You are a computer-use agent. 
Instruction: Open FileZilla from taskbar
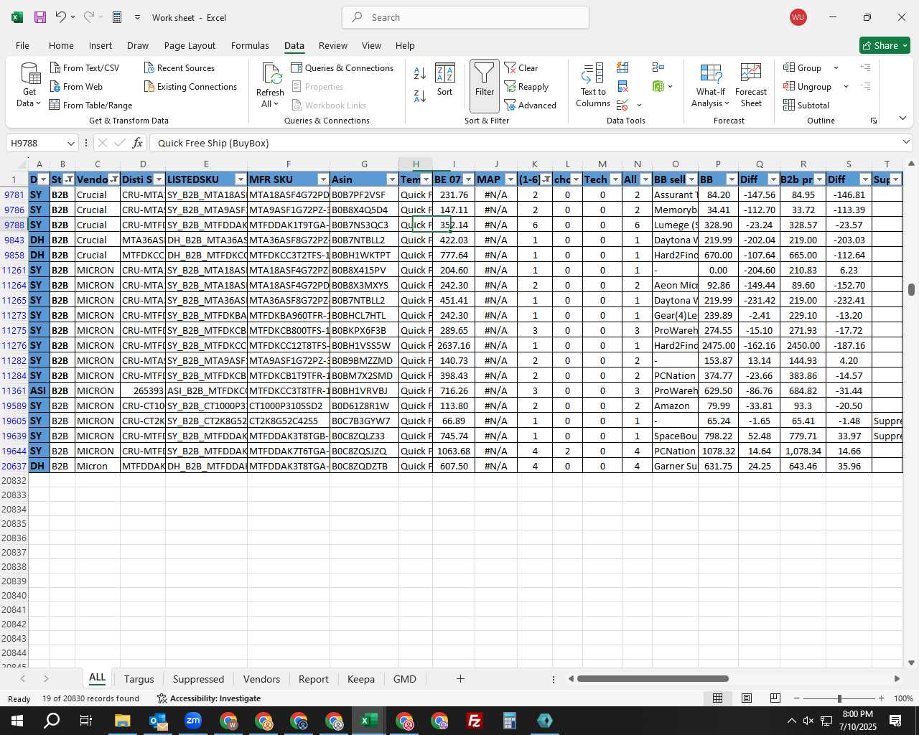pos(474,721)
